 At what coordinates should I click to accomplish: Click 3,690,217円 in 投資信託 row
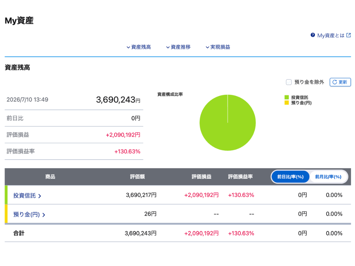(x=141, y=195)
